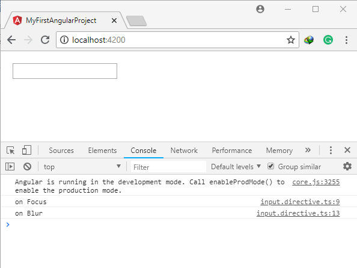Switch to the Network tab

(x=184, y=151)
